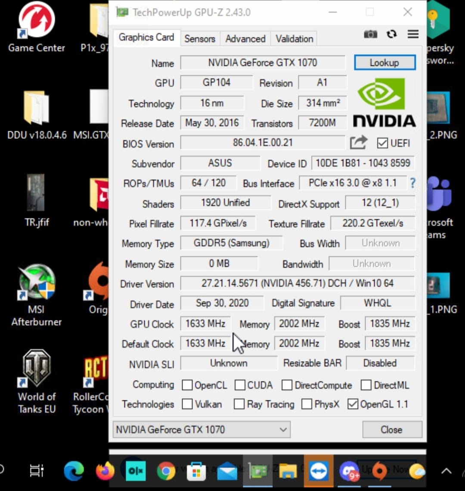The height and width of the screenshot is (491, 465).
Task: Click the BIOS export share icon
Action: (x=358, y=143)
